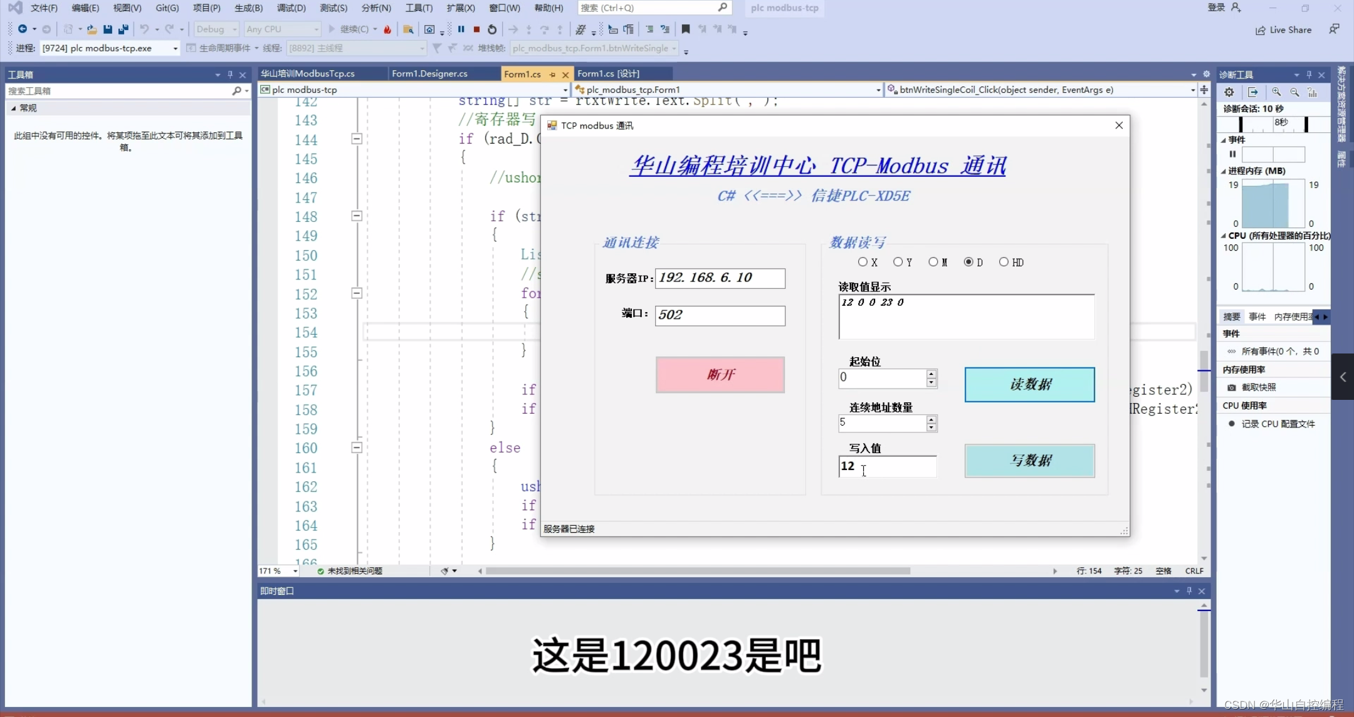Click the 写入值 input field
The width and height of the screenshot is (1354, 717).
(x=886, y=466)
